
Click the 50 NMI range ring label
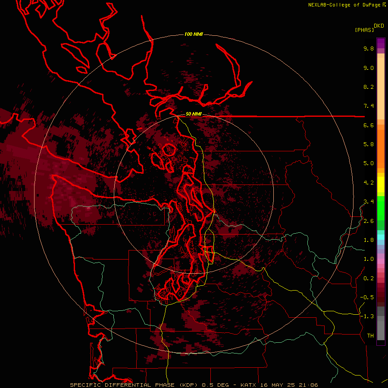tap(194, 114)
